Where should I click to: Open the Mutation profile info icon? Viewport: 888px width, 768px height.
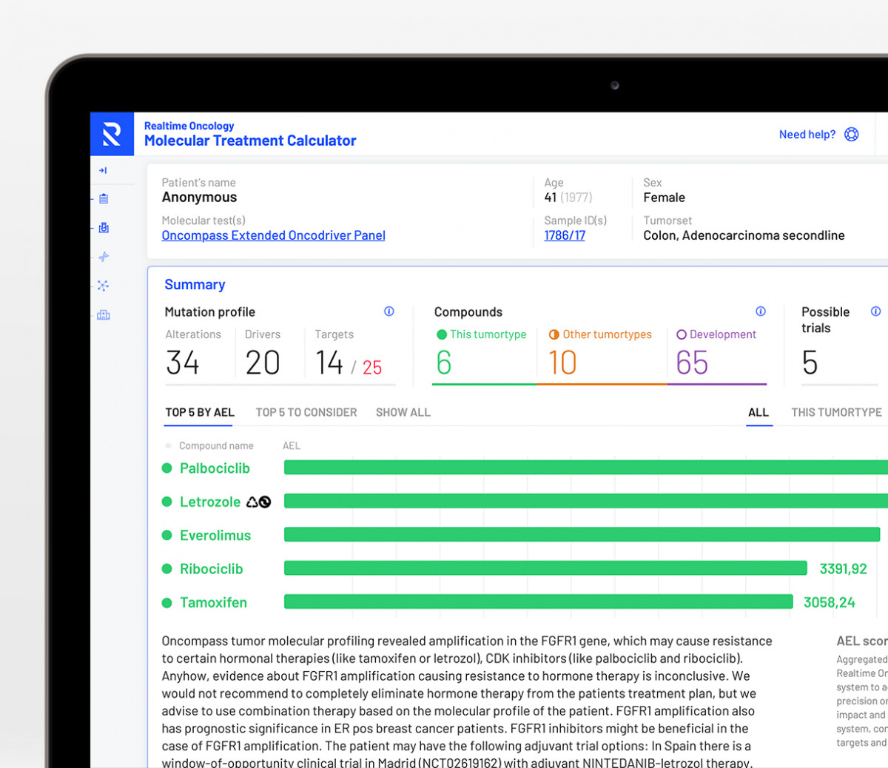click(x=389, y=311)
